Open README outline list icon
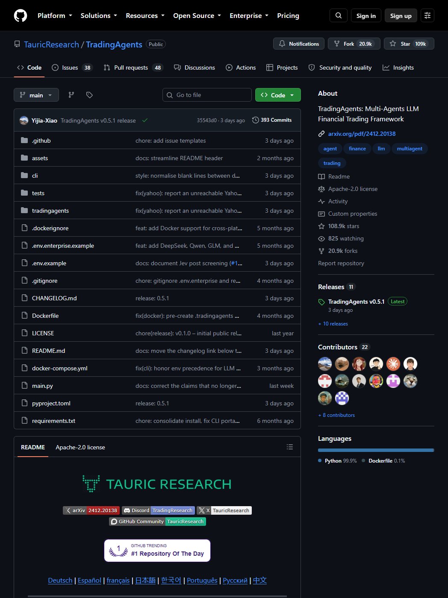The image size is (448, 598). tap(290, 447)
